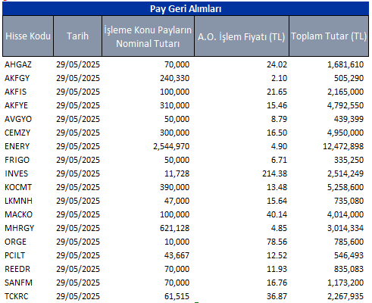Select the Tarih column header
The width and height of the screenshot is (372, 303).
pos(78,36)
